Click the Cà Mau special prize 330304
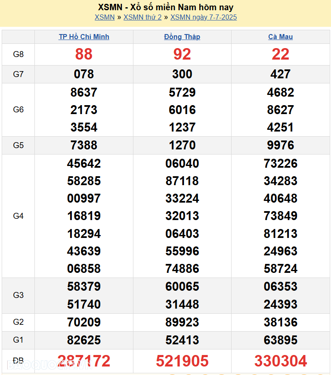Image resolution: width=331 pixels, height=375 pixels. (x=280, y=361)
